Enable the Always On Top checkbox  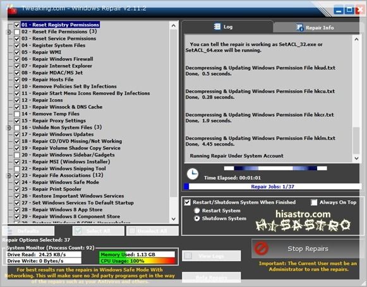[314, 202]
